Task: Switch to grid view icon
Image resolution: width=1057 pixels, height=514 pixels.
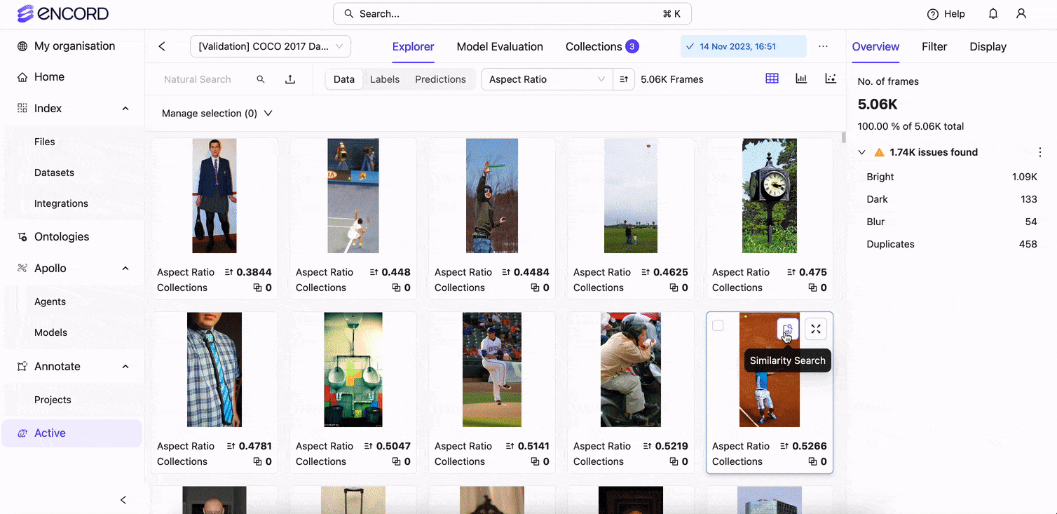Action: pos(772,79)
